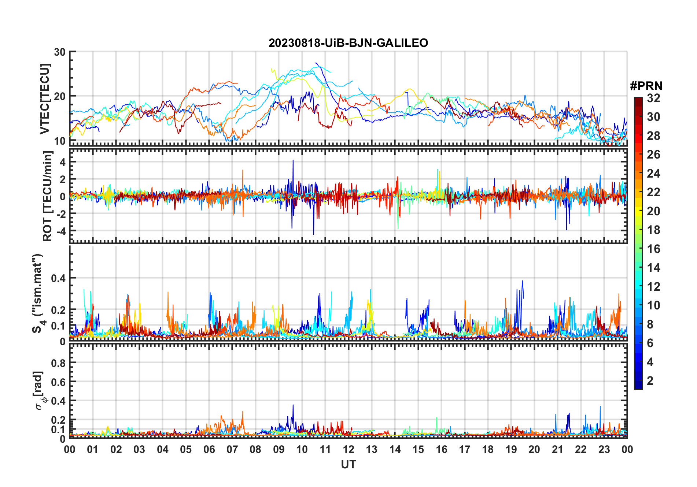
Task: Click the sigma-phi [rad] axis label
Action: [x=40, y=390]
